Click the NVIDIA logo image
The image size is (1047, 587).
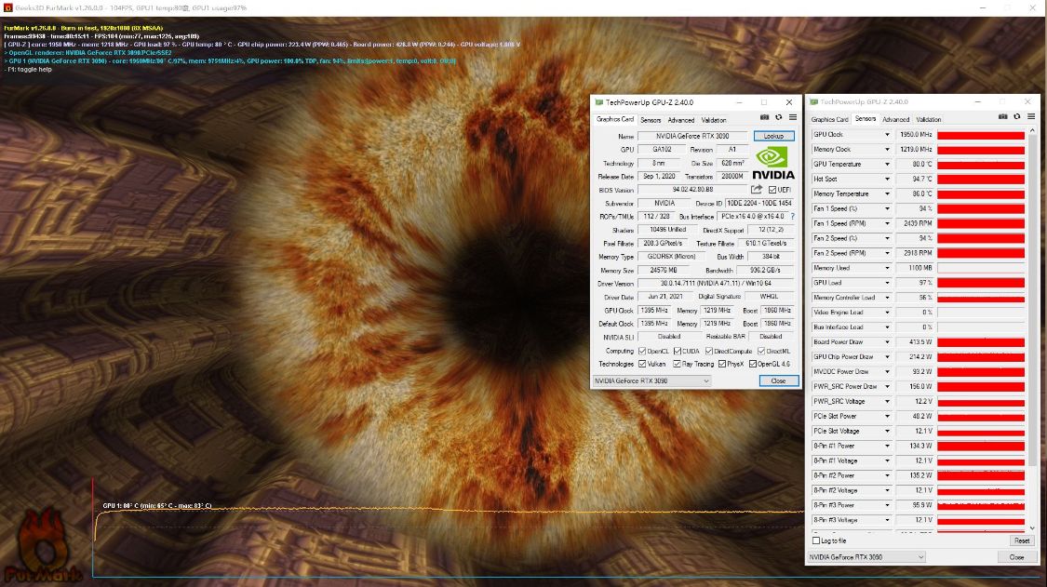773,164
